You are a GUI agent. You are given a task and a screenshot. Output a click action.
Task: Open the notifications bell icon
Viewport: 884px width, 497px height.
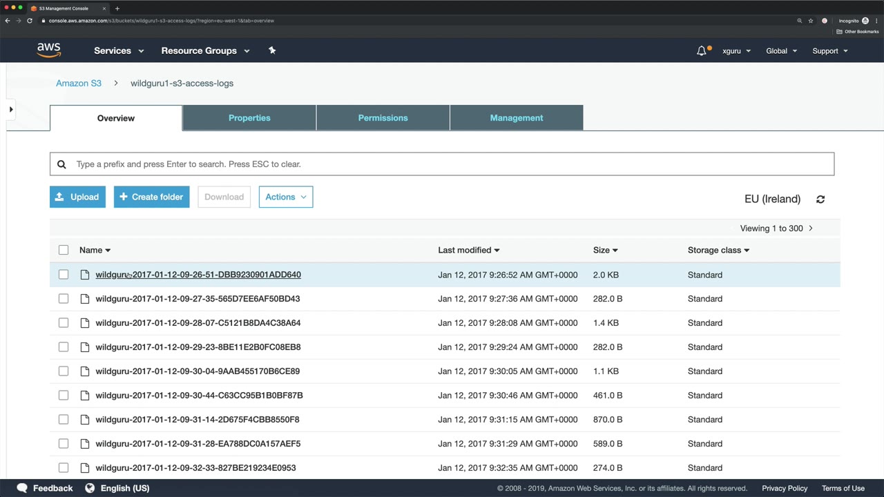click(702, 50)
